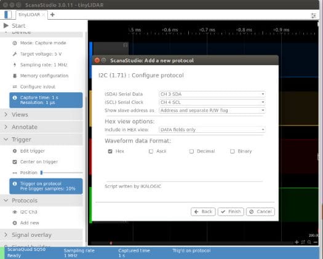Zoom in with waveform plus icon

click(x=297, y=242)
